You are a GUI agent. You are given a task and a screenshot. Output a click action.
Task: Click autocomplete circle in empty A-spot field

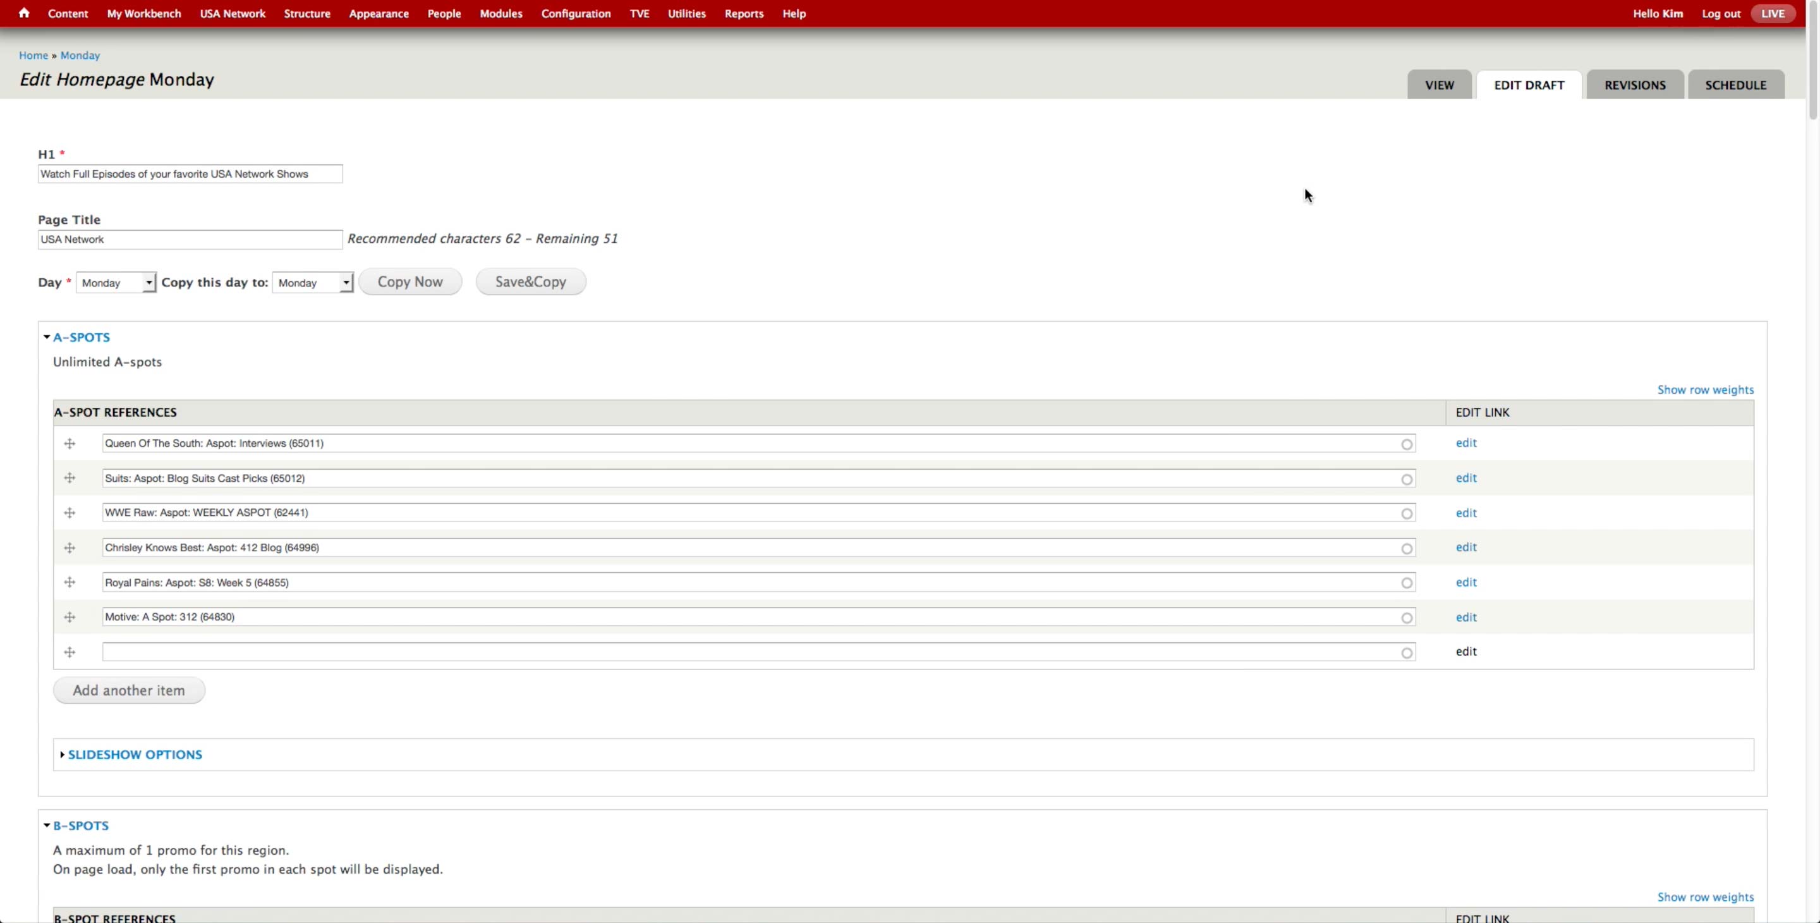(1407, 653)
